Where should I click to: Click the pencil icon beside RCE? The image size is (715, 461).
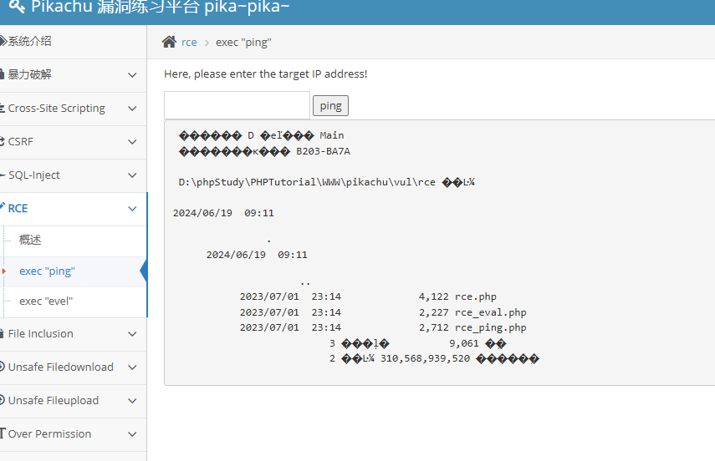3,206
